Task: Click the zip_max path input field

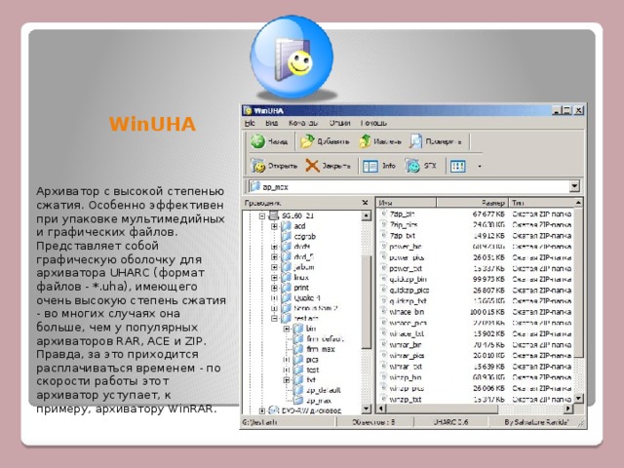Action: click(413, 186)
